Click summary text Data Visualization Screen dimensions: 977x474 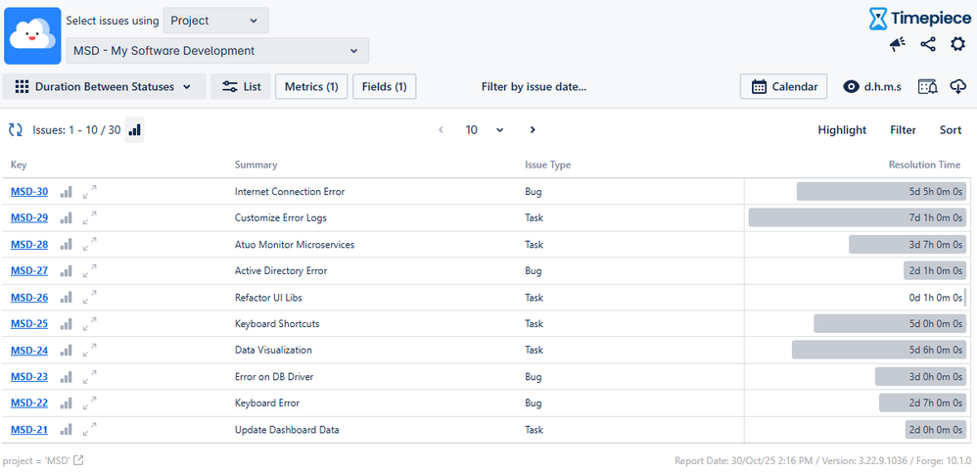point(273,350)
